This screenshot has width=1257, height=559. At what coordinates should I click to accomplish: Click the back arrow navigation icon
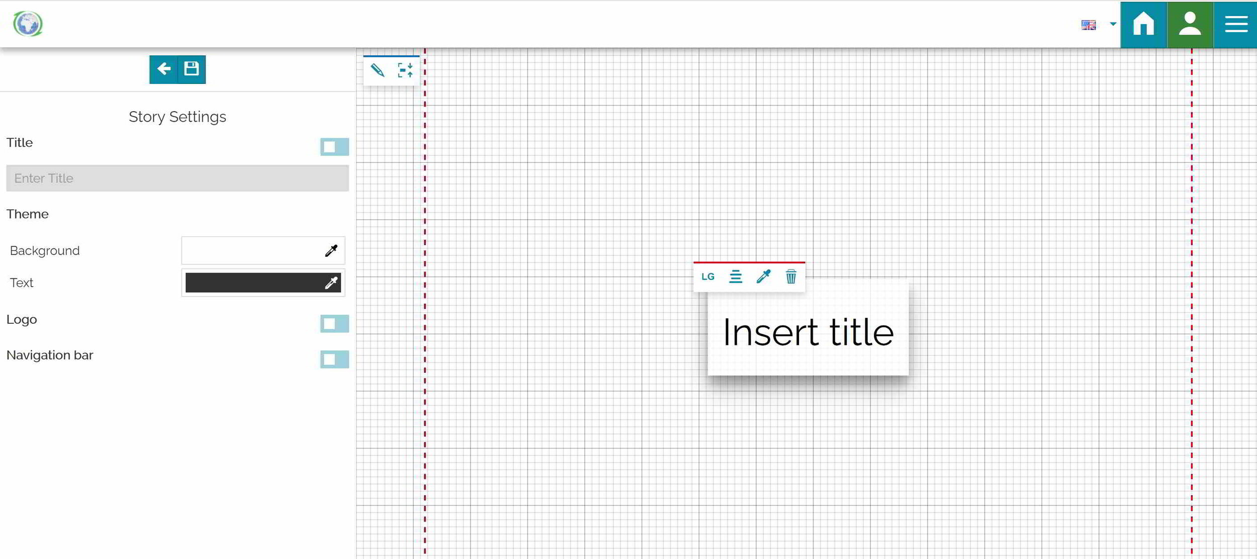tap(163, 69)
